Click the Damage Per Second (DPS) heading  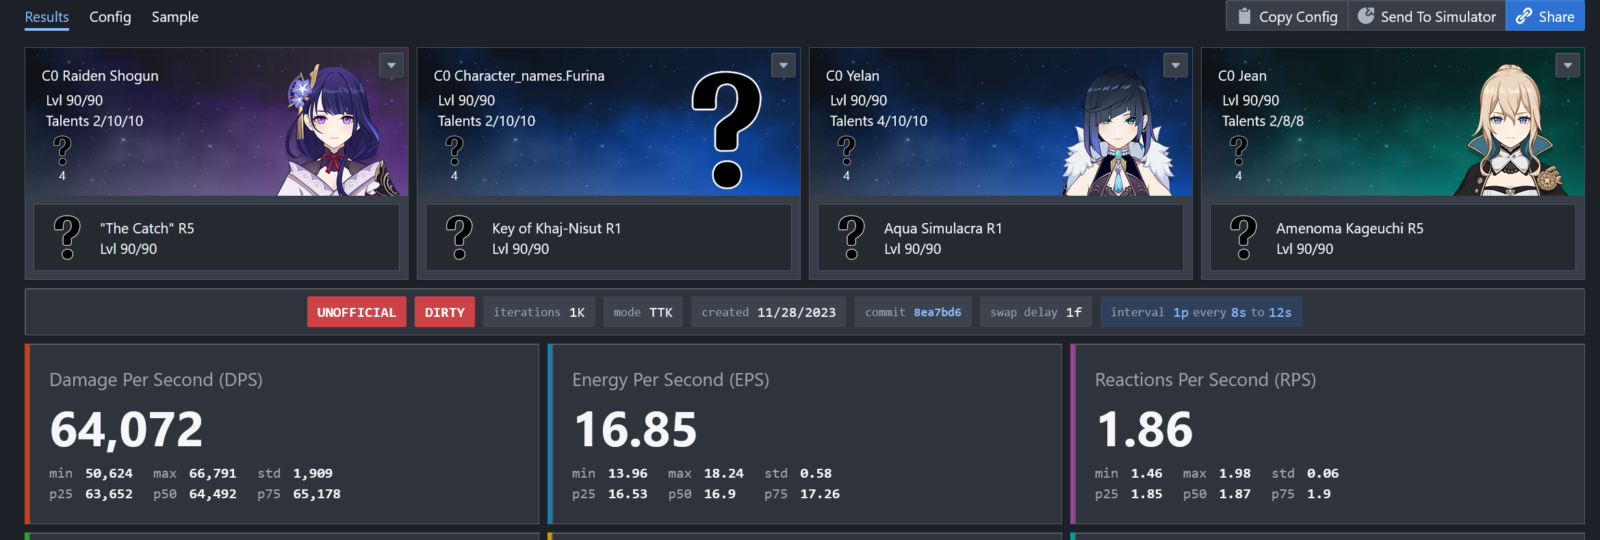pyautogui.click(x=156, y=380)
